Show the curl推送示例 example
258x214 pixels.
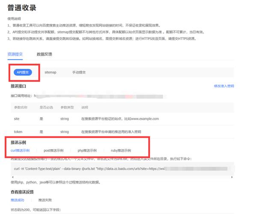pos(20,151)
